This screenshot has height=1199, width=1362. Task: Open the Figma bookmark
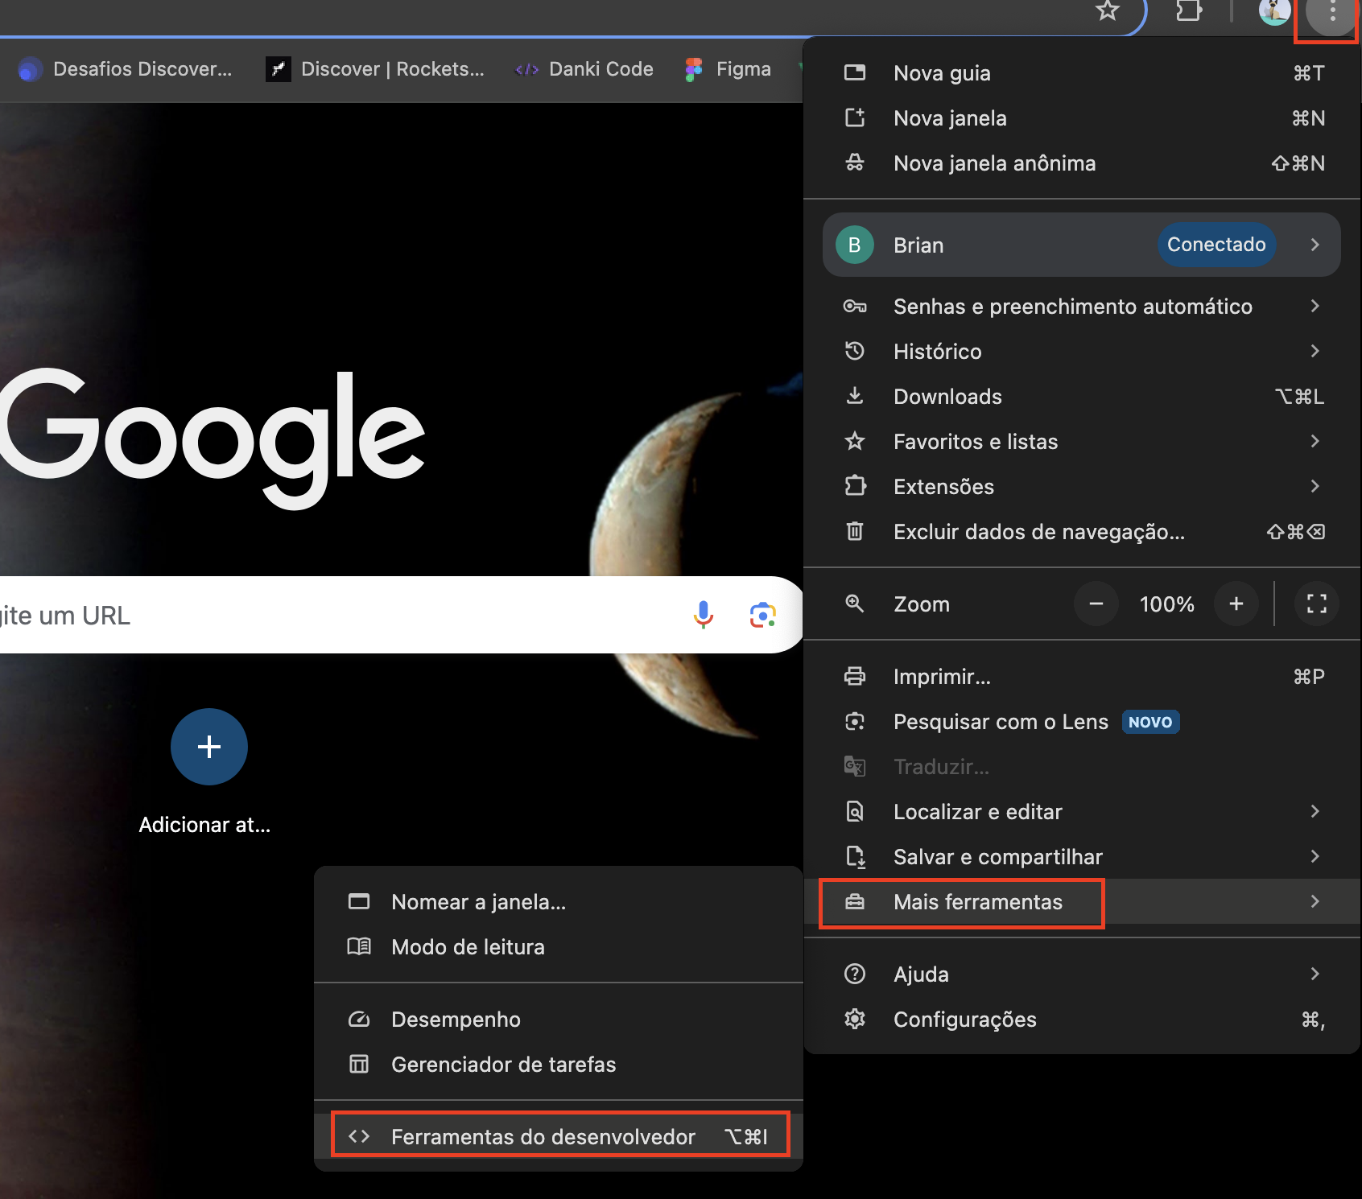pyautogui.click(x=728, y=69)
